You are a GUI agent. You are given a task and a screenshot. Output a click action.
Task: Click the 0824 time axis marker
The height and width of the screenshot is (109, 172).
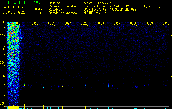point(68,23)
